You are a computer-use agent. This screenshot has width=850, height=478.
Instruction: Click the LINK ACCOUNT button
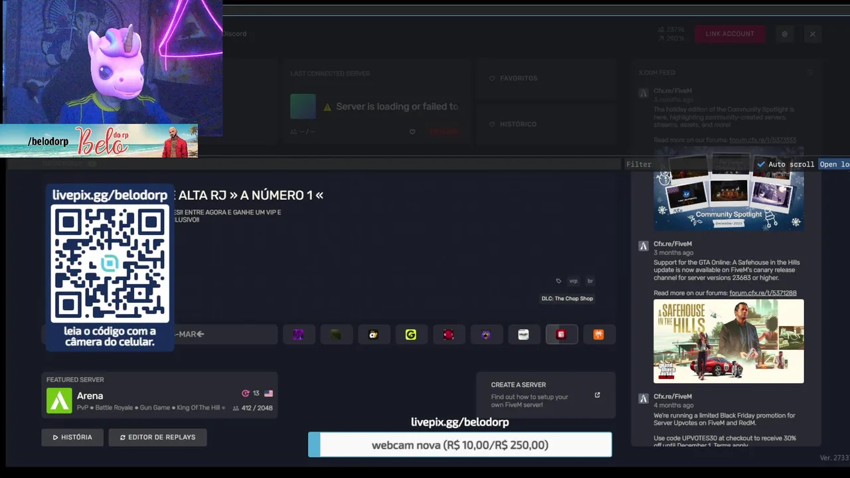[730, 34]
